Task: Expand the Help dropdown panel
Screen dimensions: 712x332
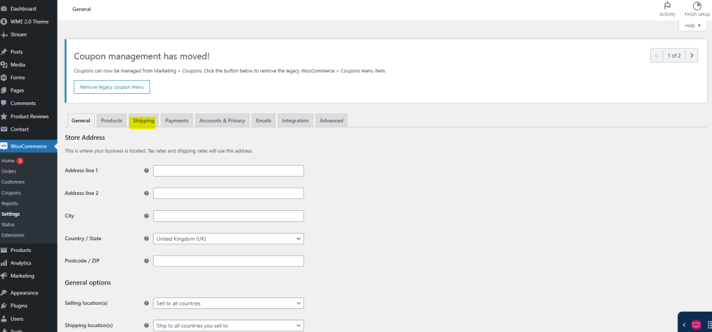Action: [692, 26]
